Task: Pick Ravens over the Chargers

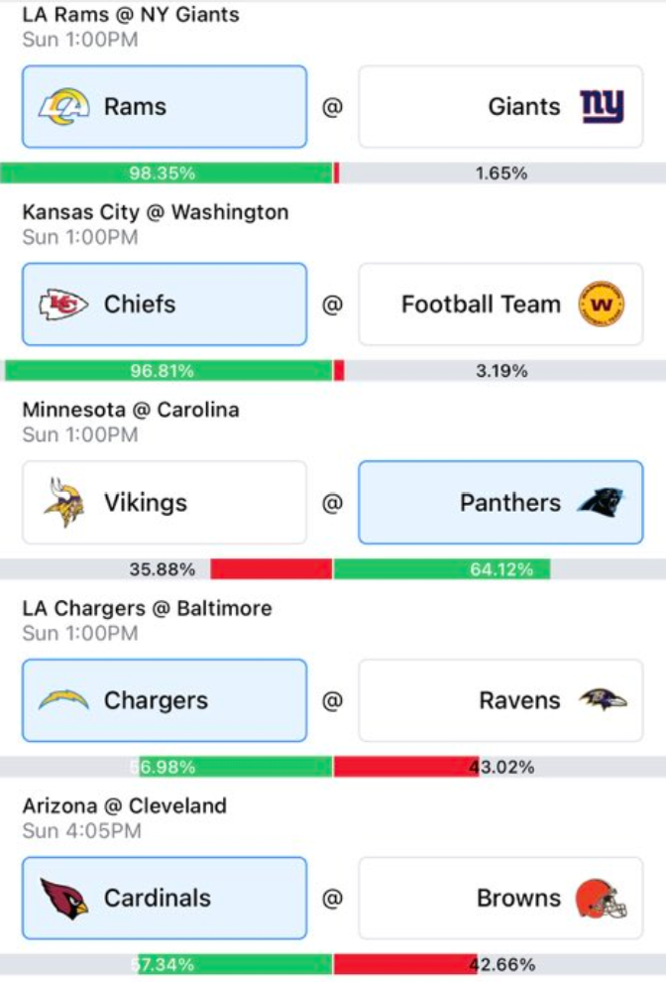Action: tap(500, 700)
